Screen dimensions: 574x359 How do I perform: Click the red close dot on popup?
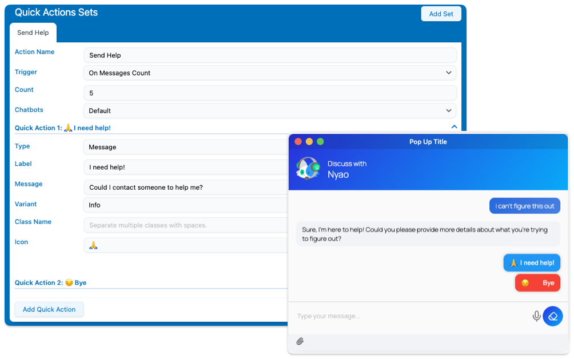pyautogui.click(x=298, y=142)
